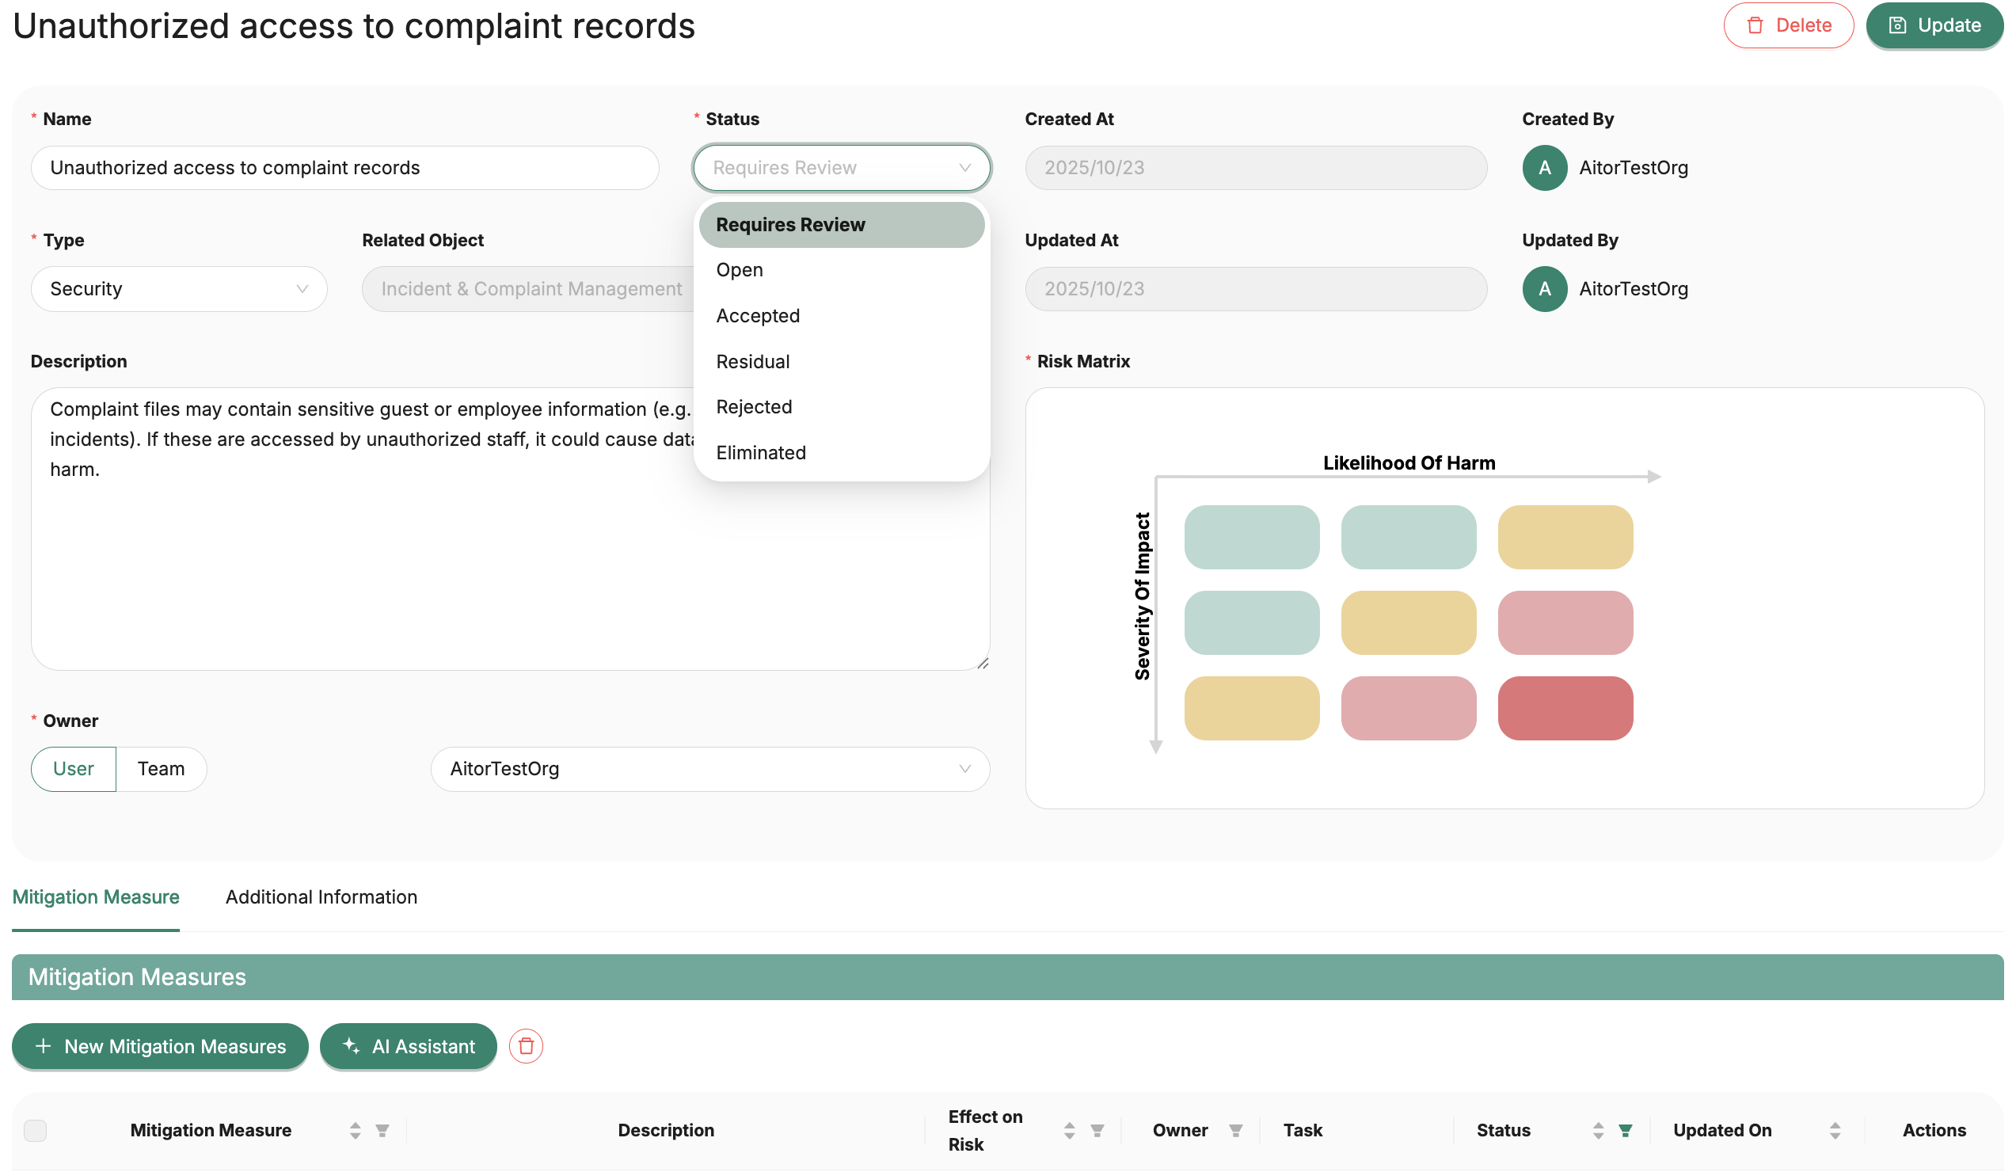Select the User owner option
The width and height of the screenshot is (2016, 1172).
click(74, 769)
